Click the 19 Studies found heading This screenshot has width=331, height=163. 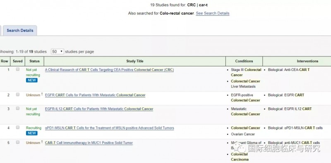(179, 5)
